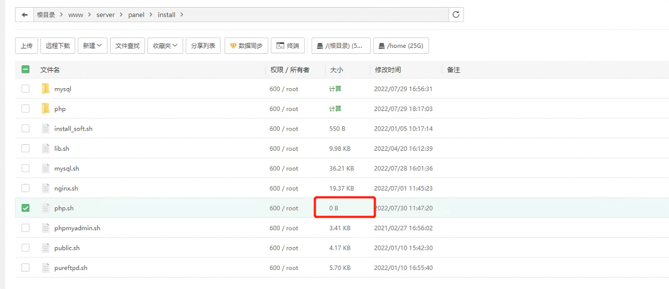Image resolution: width=669 pixels, height=289 pixels.
Task: Click the public.sh file name
Action: tap(67, 248)
